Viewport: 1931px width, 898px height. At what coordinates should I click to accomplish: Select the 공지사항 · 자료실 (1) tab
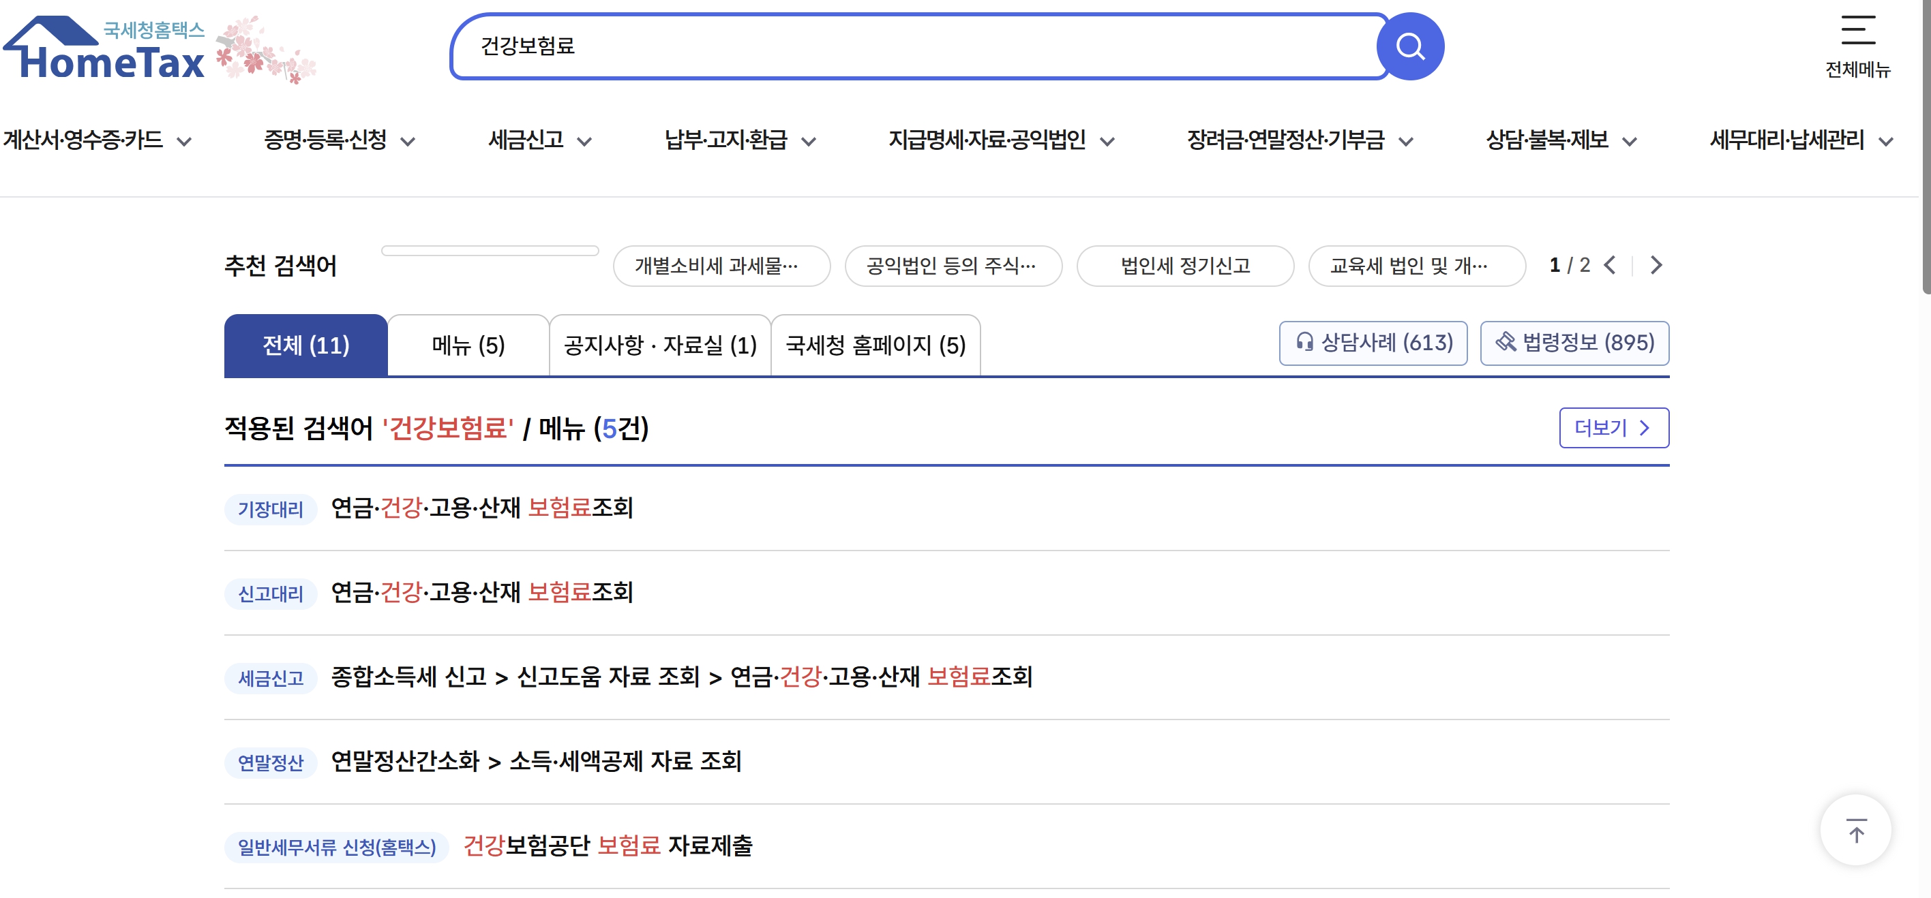(659, 345)
